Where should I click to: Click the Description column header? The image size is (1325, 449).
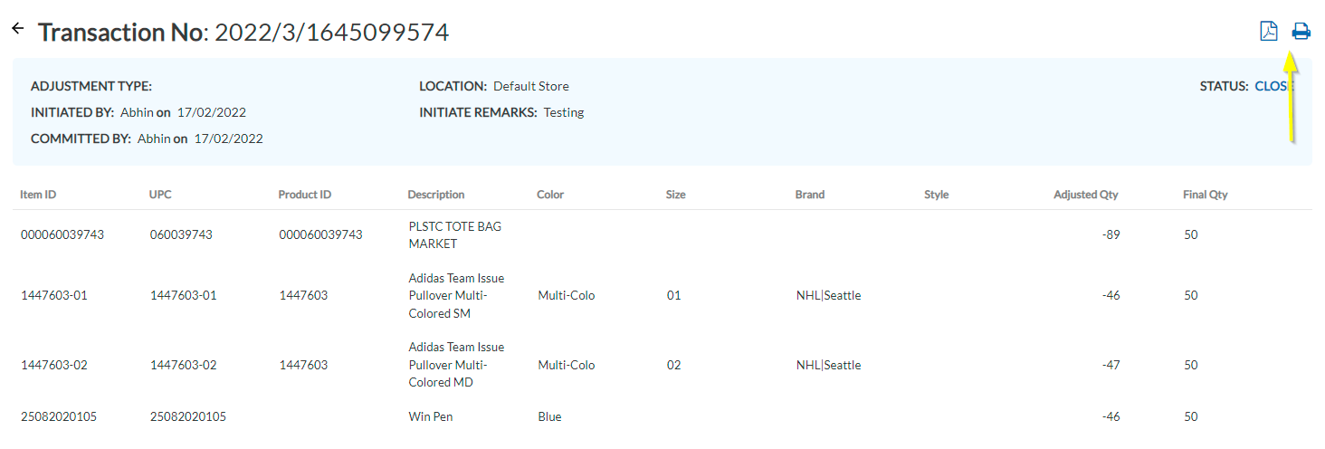tap(436, 195)
